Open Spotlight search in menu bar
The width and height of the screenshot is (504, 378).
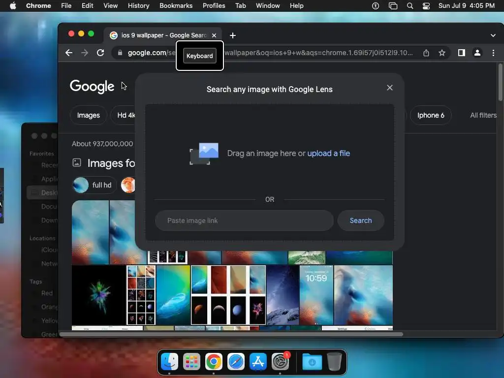[410, 6]
